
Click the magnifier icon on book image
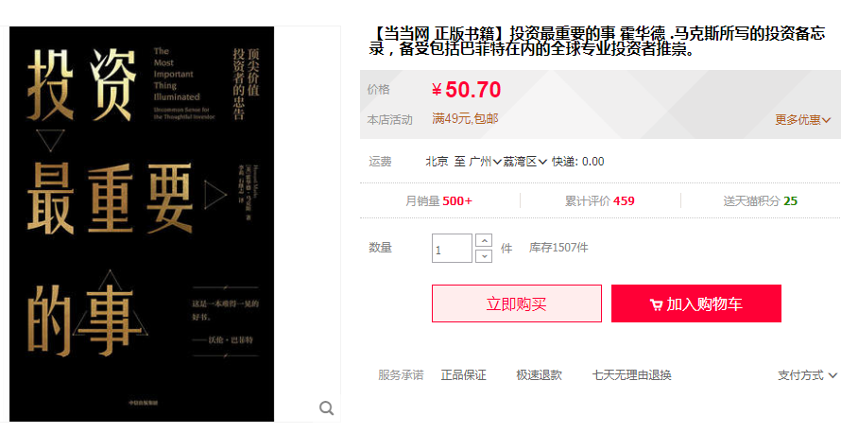327,408
